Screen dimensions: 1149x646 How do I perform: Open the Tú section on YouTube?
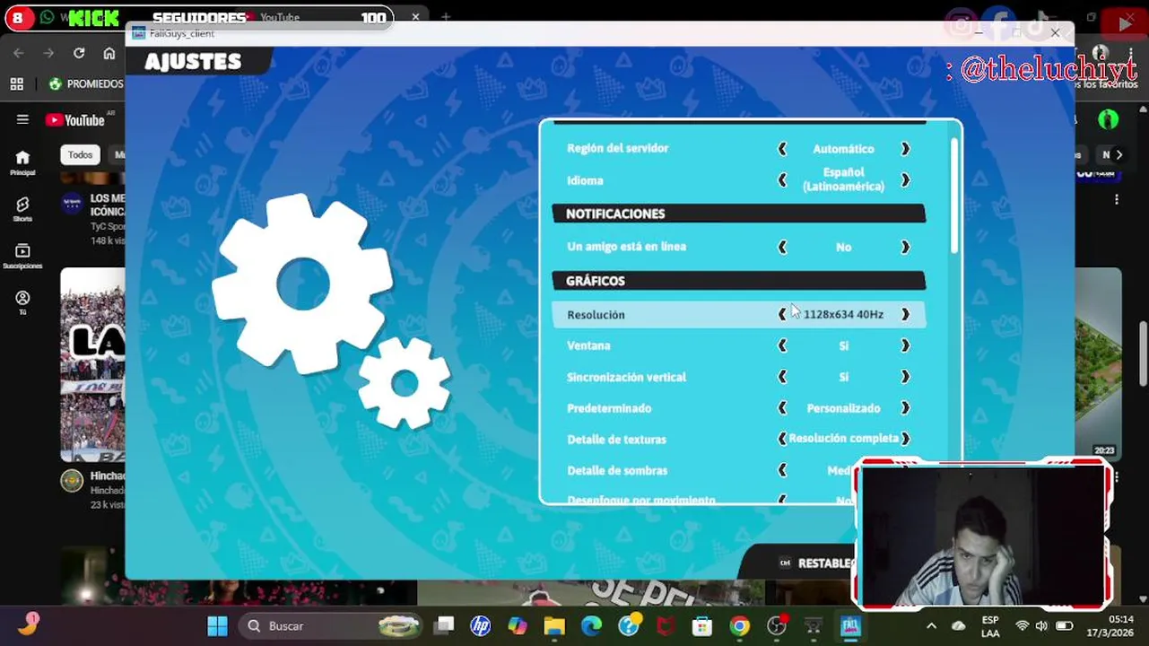[22, 302]
